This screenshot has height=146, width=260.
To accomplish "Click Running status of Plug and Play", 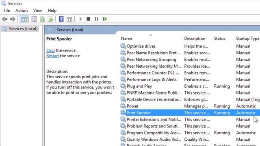I will click(x=222, y=86).
